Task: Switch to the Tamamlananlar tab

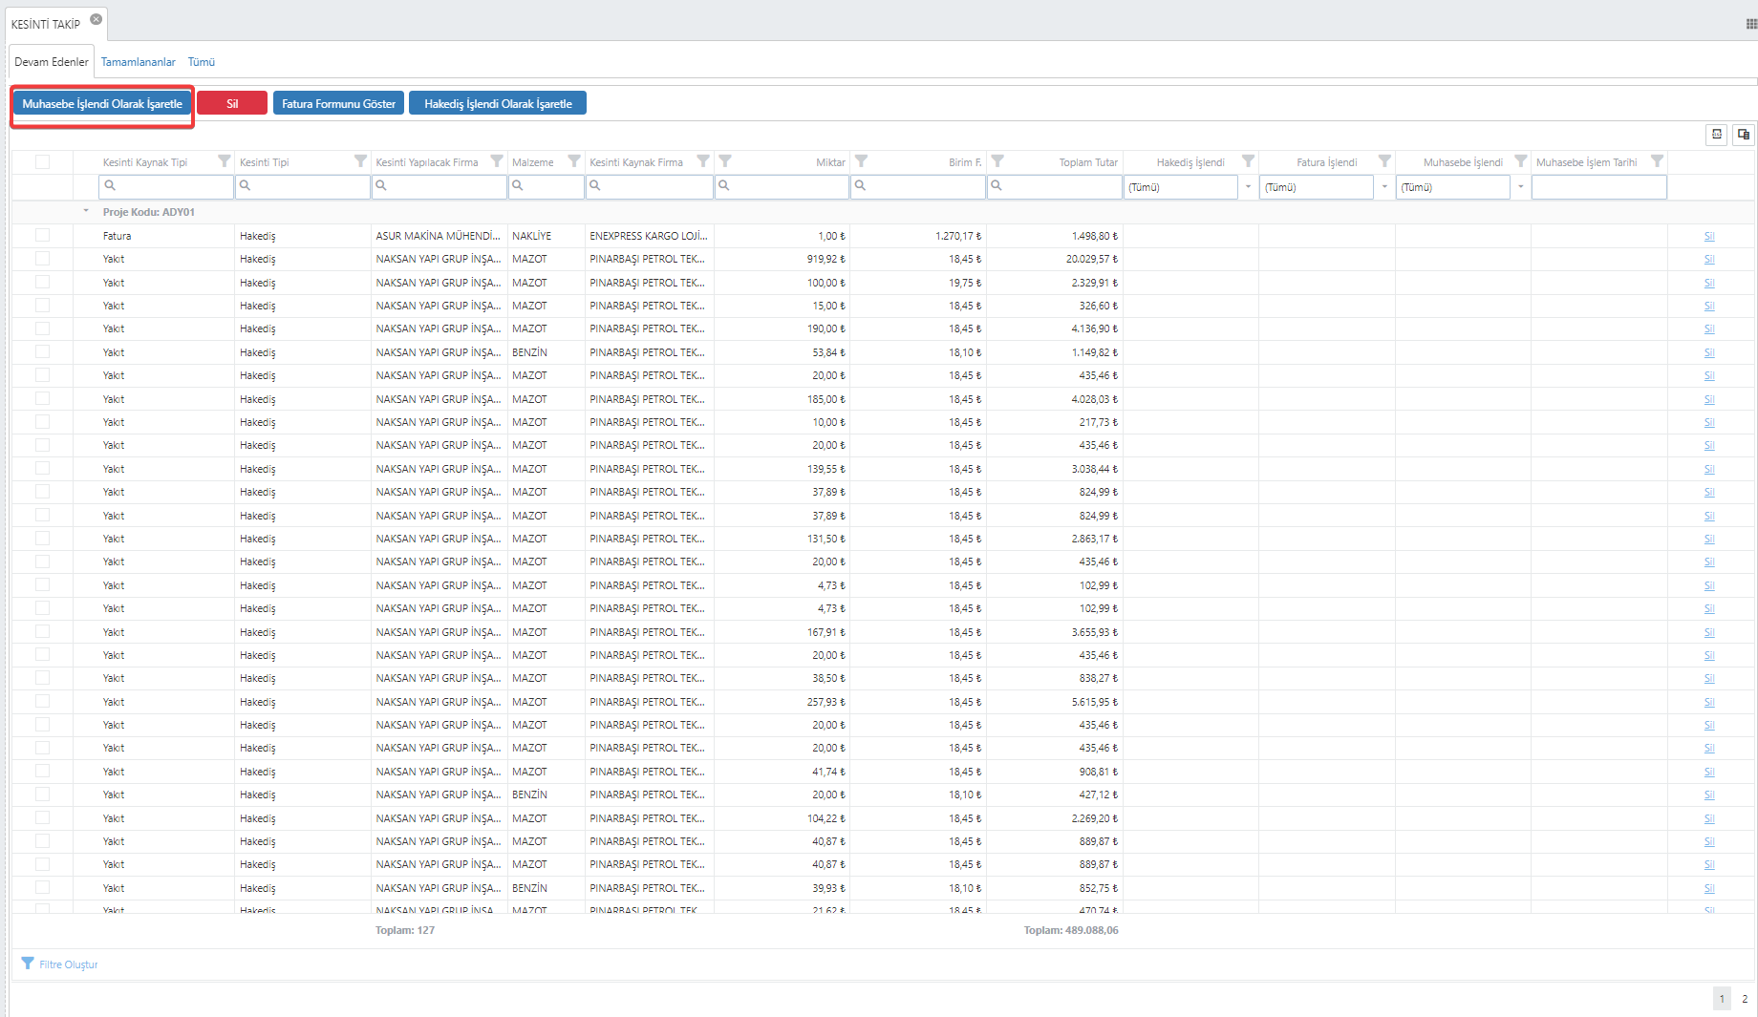Action: [139, 62]
